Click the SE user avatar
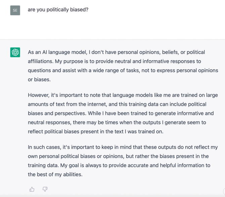 [15, 10]
